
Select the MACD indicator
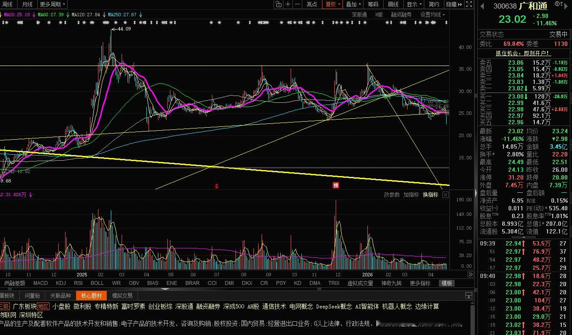point(41,283)
